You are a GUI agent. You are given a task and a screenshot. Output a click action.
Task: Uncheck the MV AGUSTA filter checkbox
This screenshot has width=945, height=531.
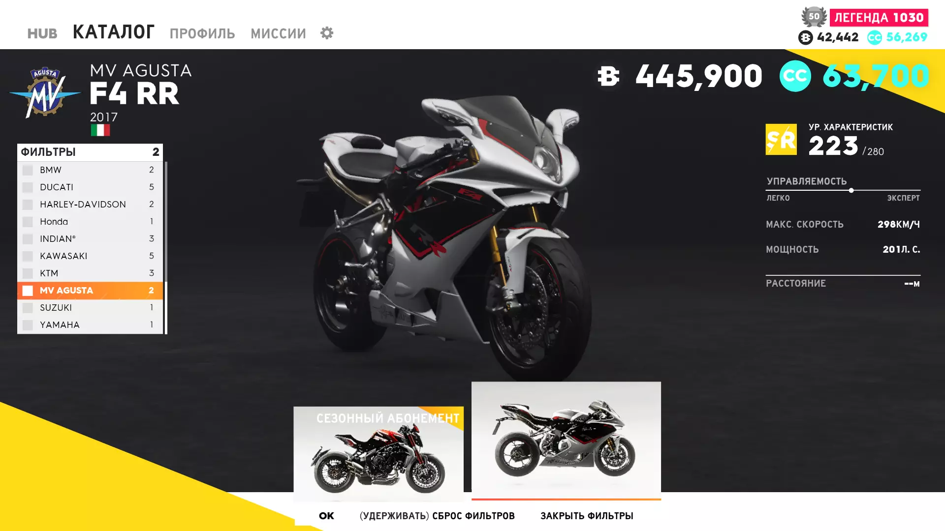tap(28, 291)
